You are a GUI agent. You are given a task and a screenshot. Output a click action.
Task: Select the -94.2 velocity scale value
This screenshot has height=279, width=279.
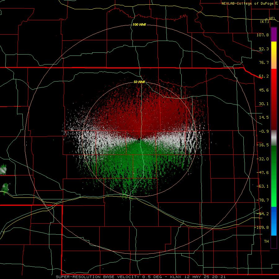[x=263, y=214]
